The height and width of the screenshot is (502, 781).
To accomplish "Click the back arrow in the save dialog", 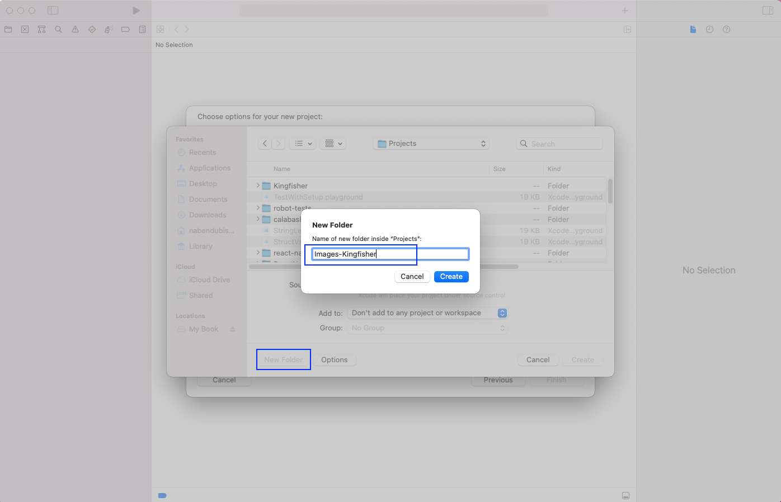I will click(265, 144).
